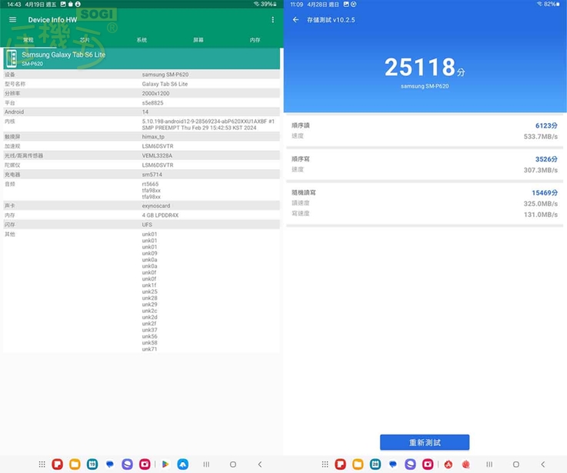Open the app drawer in left screen taskbar

42,464
